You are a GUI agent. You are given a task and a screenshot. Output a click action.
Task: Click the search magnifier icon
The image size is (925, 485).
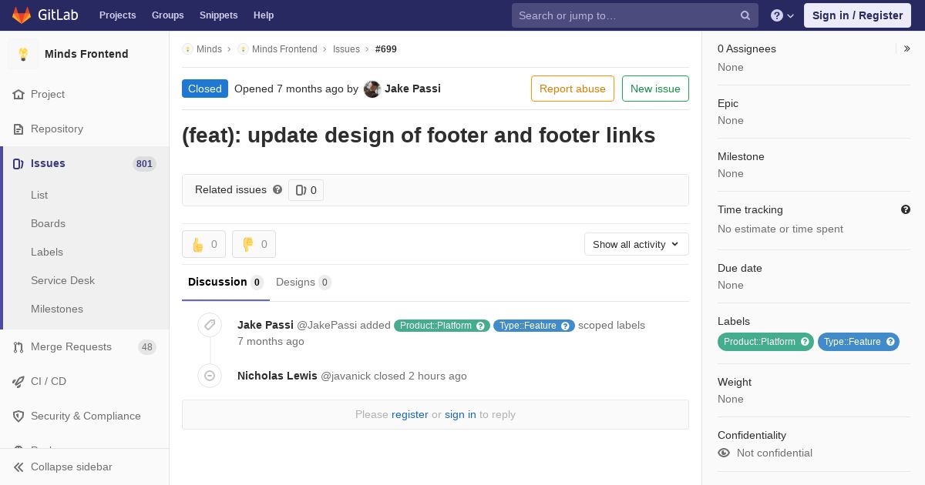pos(745,15)
